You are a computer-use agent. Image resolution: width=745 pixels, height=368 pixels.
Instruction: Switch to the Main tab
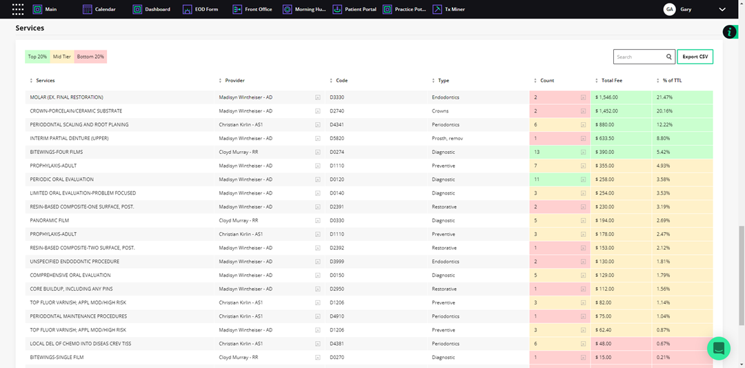tap(50, 10)
